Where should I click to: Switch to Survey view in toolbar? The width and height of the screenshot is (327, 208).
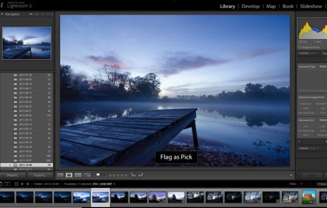[87, 175]
